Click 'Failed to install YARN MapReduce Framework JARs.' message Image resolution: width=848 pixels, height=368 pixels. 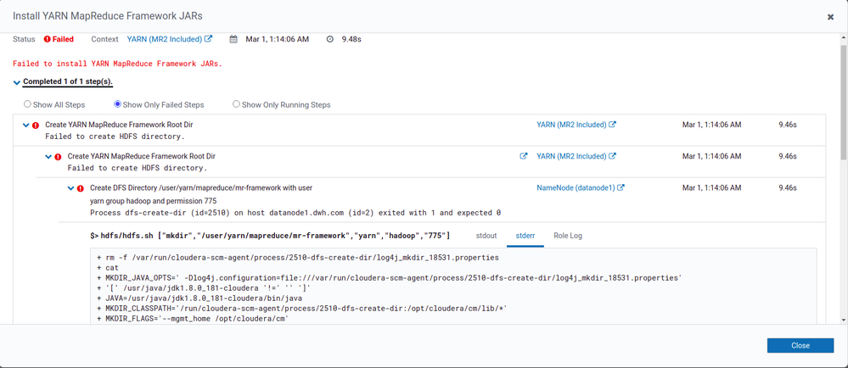tap(117, 64)
